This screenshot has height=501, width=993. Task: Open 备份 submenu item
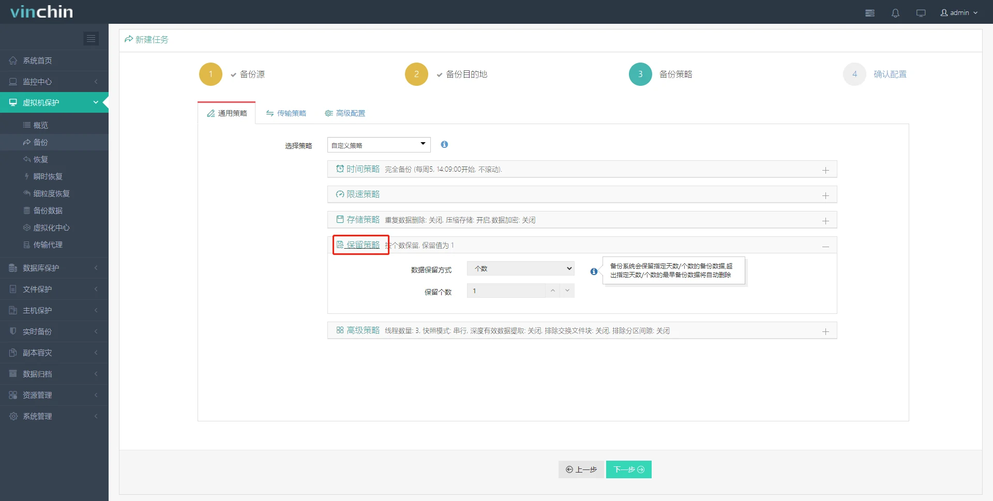[54, 142]
